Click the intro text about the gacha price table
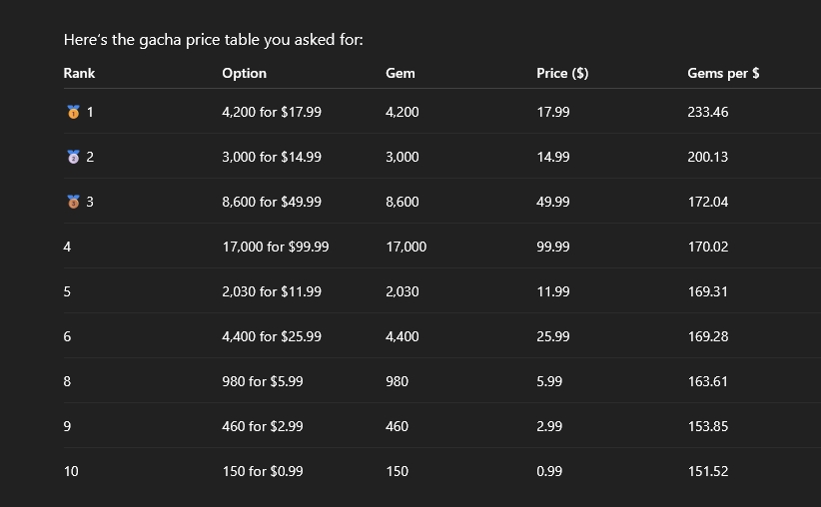The width and height of the screenshot is (821, 507). point(213,40)
